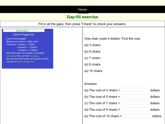Select the '(b) 5 chairs' line
Screen dimensions: 165x124
92,51
